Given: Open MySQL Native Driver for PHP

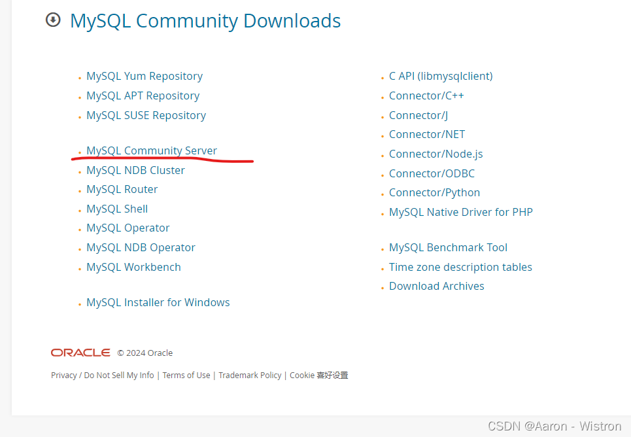Looking at the screenshot, I should pyautogui.click(x=461, y=212).
